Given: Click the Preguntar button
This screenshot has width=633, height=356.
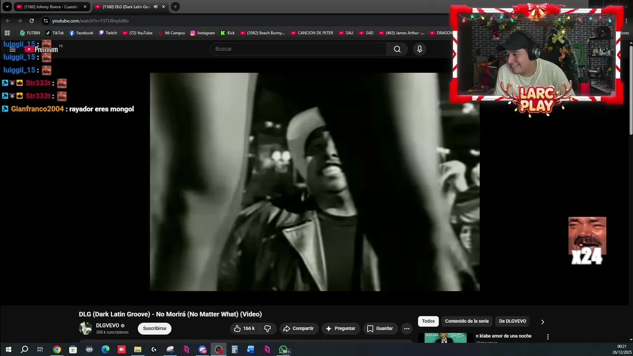Looking at the screenshot, I should click(340, 328).
